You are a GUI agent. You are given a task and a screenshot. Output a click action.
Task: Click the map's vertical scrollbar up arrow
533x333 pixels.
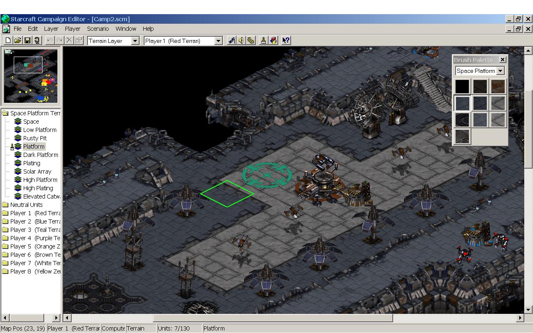(x=528, y=50)
